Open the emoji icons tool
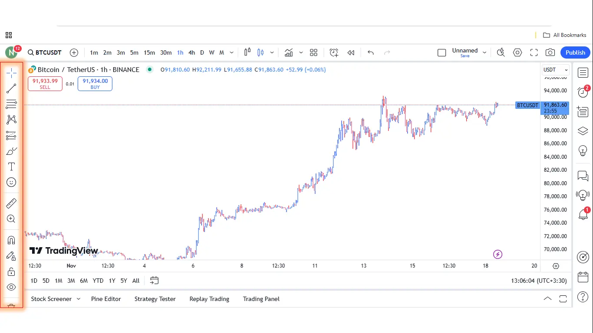Image resolution: width=593 pixels, height=333 pixels. tap(11, 183)
